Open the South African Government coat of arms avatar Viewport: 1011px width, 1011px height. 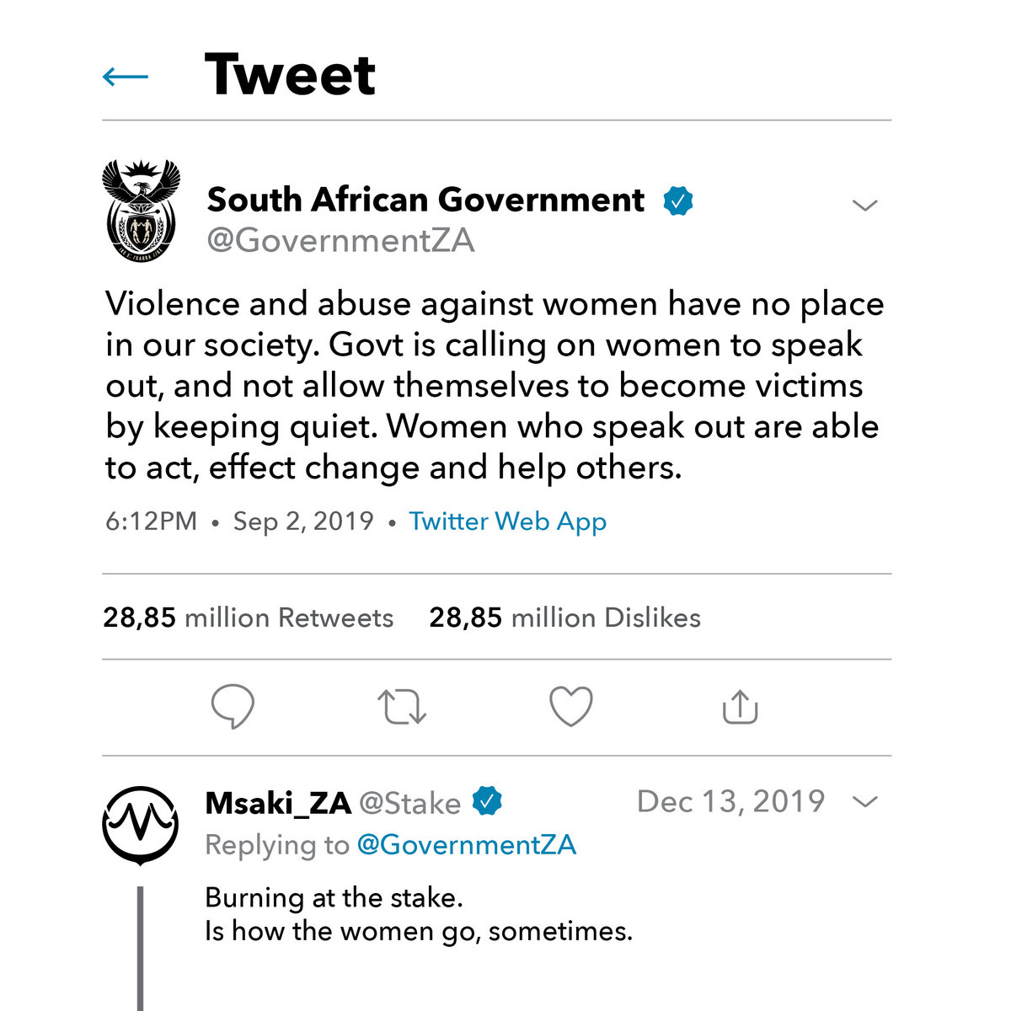(x=141, y=211)
